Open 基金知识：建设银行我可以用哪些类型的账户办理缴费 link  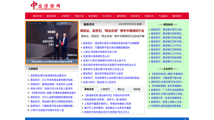click(111, 43)
